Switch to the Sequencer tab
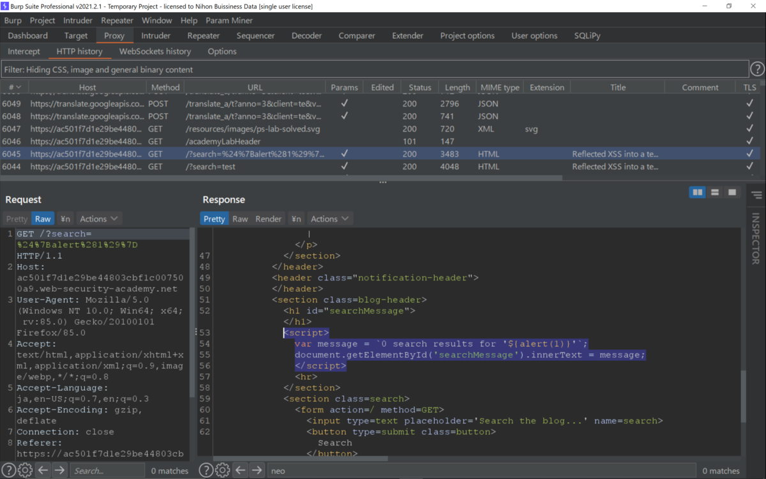Screen dimensions: 766x479 [256, 36]
